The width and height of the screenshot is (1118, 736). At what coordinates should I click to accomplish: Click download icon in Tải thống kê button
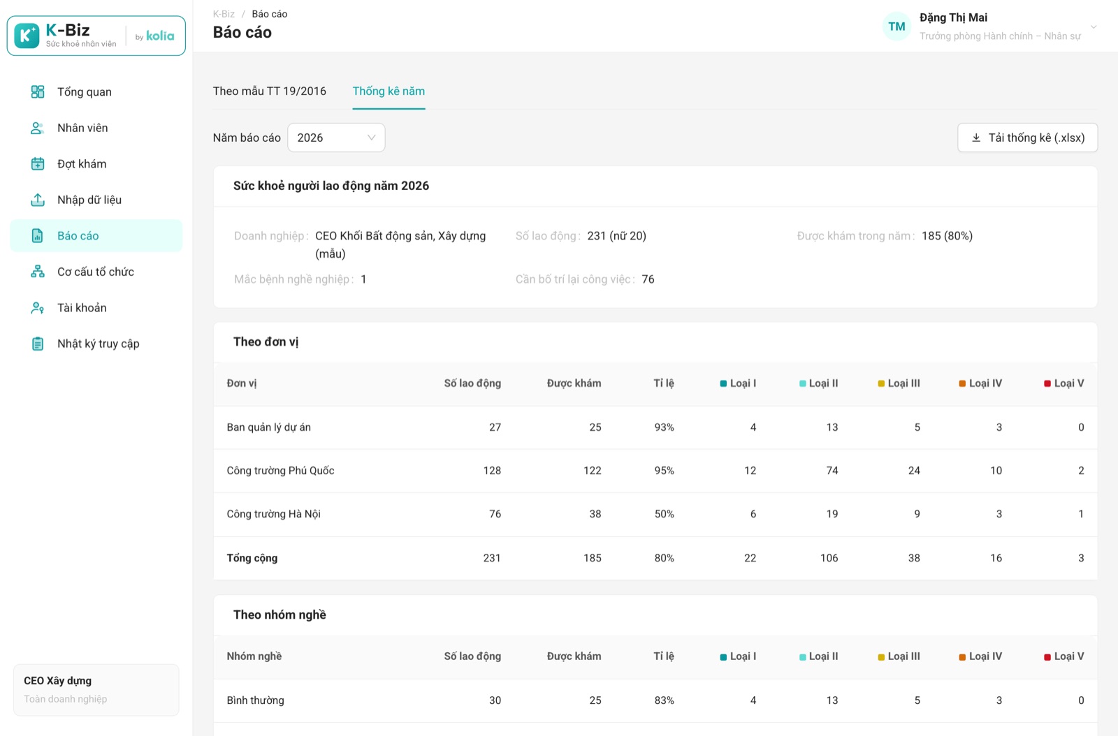(x=976, y=138)
